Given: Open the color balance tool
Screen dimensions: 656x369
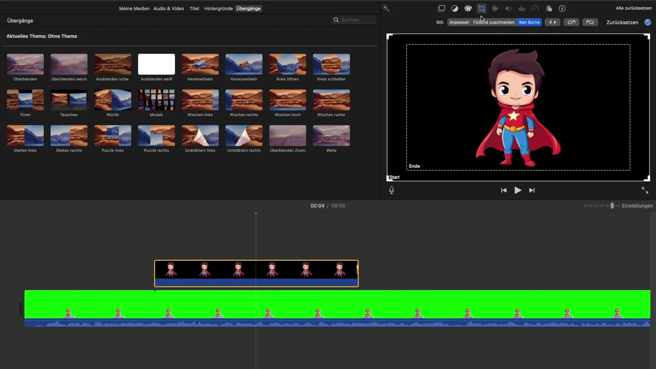Looking at the screenshot, I should (455, 9).
